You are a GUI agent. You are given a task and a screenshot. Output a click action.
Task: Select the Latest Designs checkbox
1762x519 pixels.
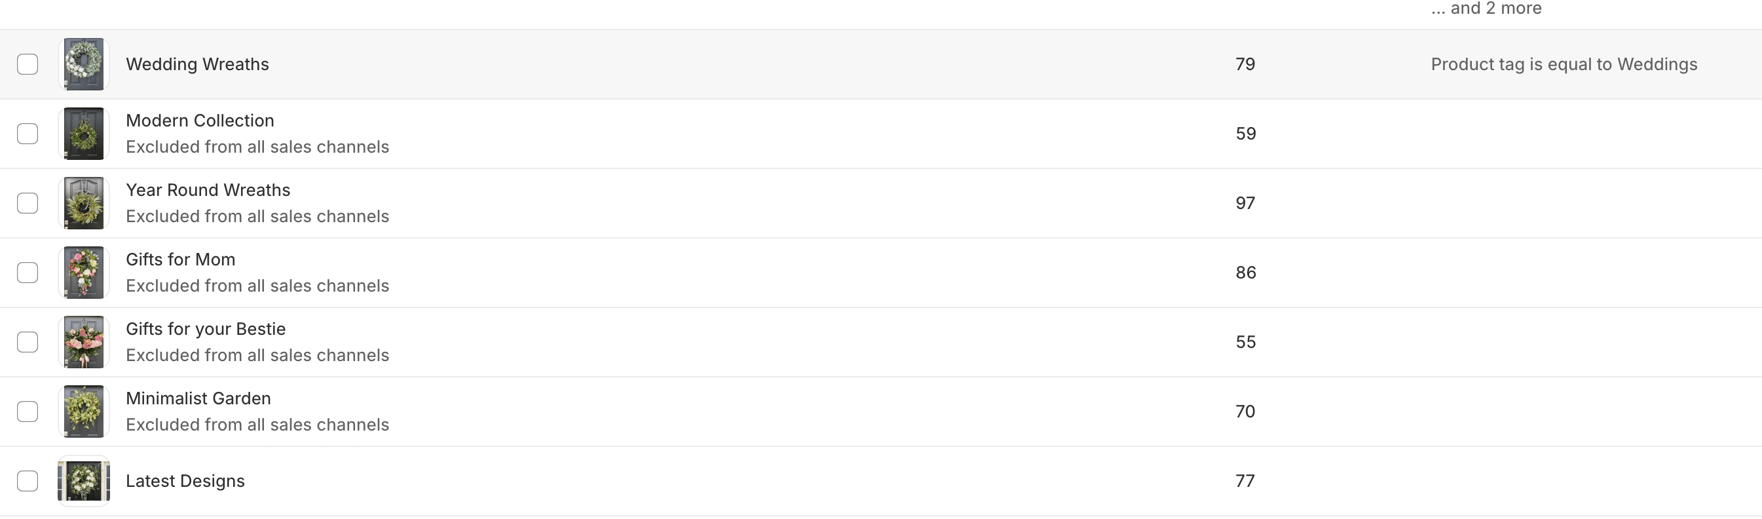click(28, 480)
